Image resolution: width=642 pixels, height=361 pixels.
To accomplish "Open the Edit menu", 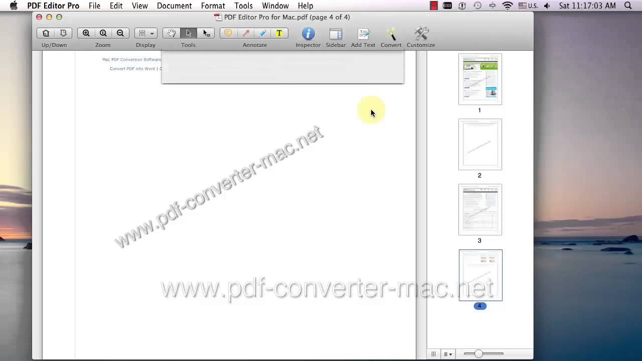I will tap(116, 6).
